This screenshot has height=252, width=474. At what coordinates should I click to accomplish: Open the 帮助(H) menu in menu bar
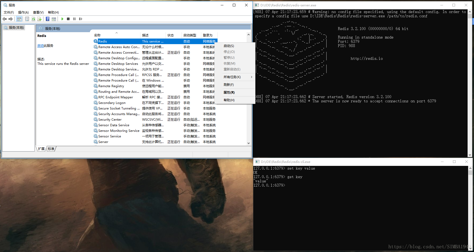click(53, 12)
